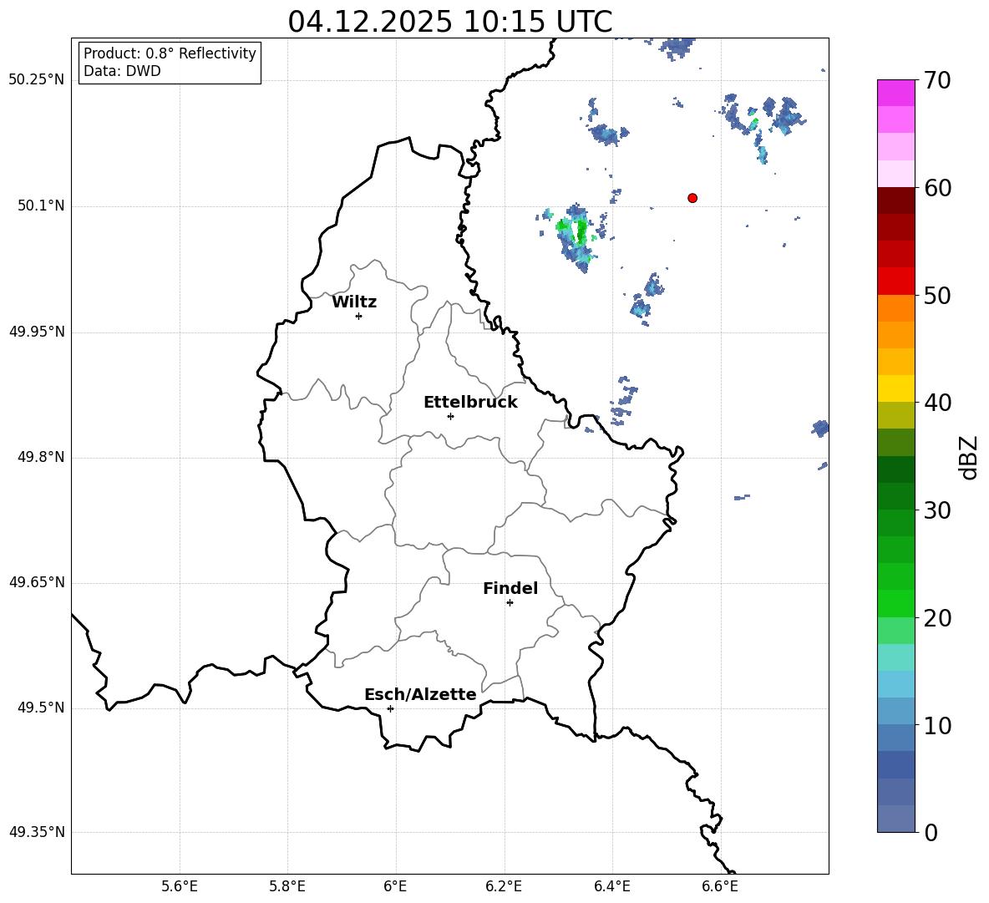The image size is (989, 903).
Task: Click the Wiltz station cross marker
Action: click(358, 316)
